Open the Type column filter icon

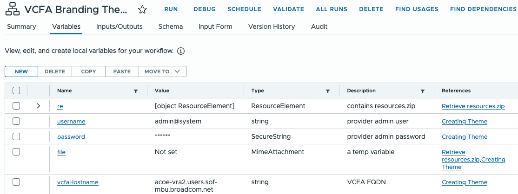coord(328,91)
